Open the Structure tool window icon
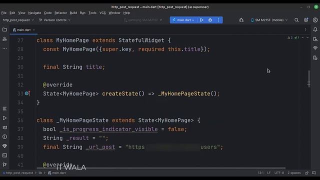The image size is (320, 180). pyautogui.click(x=4, y=109)
